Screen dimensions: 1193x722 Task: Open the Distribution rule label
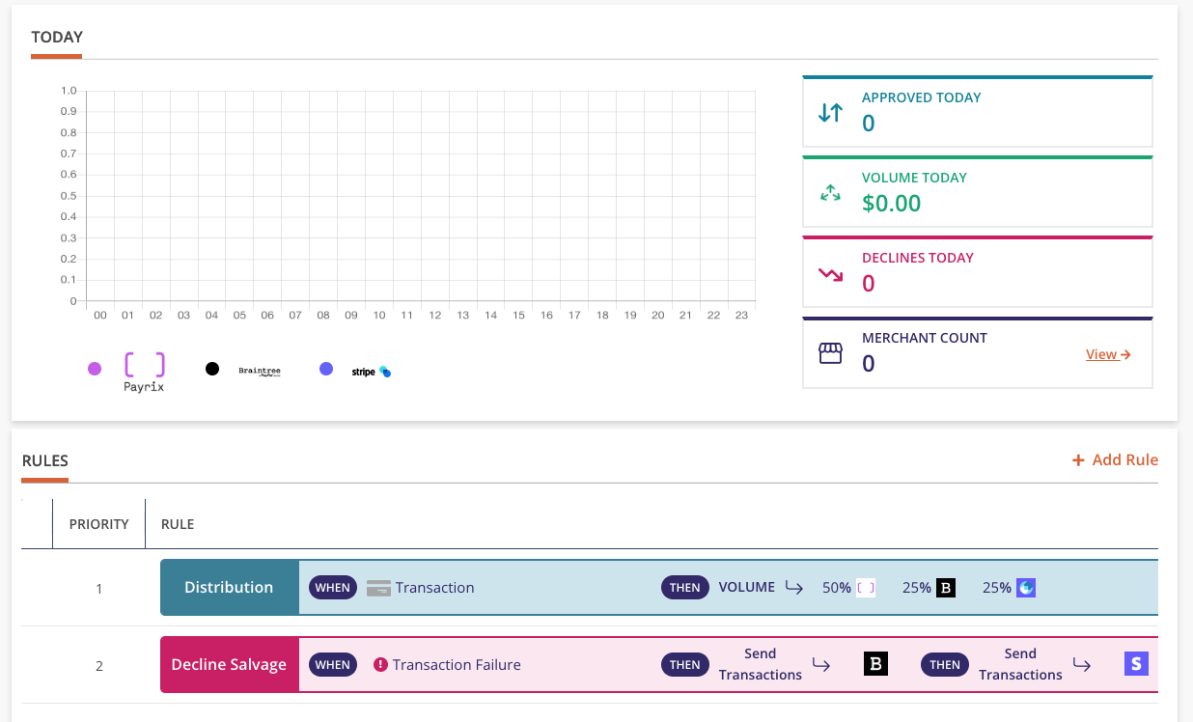click(229, 587)
